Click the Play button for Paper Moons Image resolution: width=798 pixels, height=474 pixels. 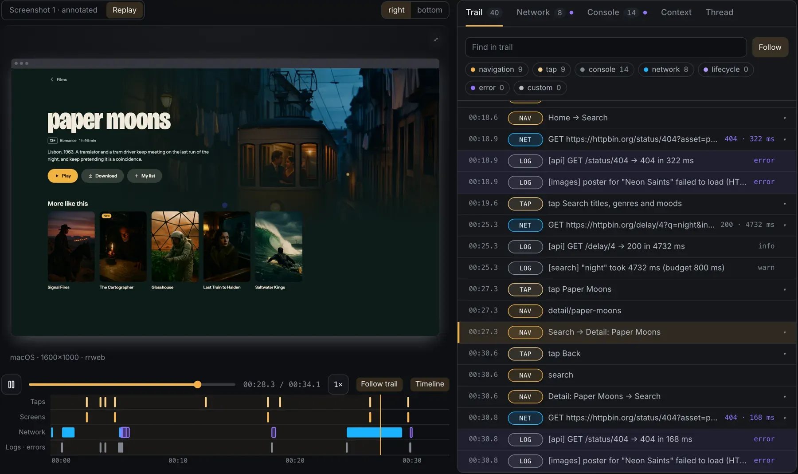pyautogui.click(x=63, y=176)
